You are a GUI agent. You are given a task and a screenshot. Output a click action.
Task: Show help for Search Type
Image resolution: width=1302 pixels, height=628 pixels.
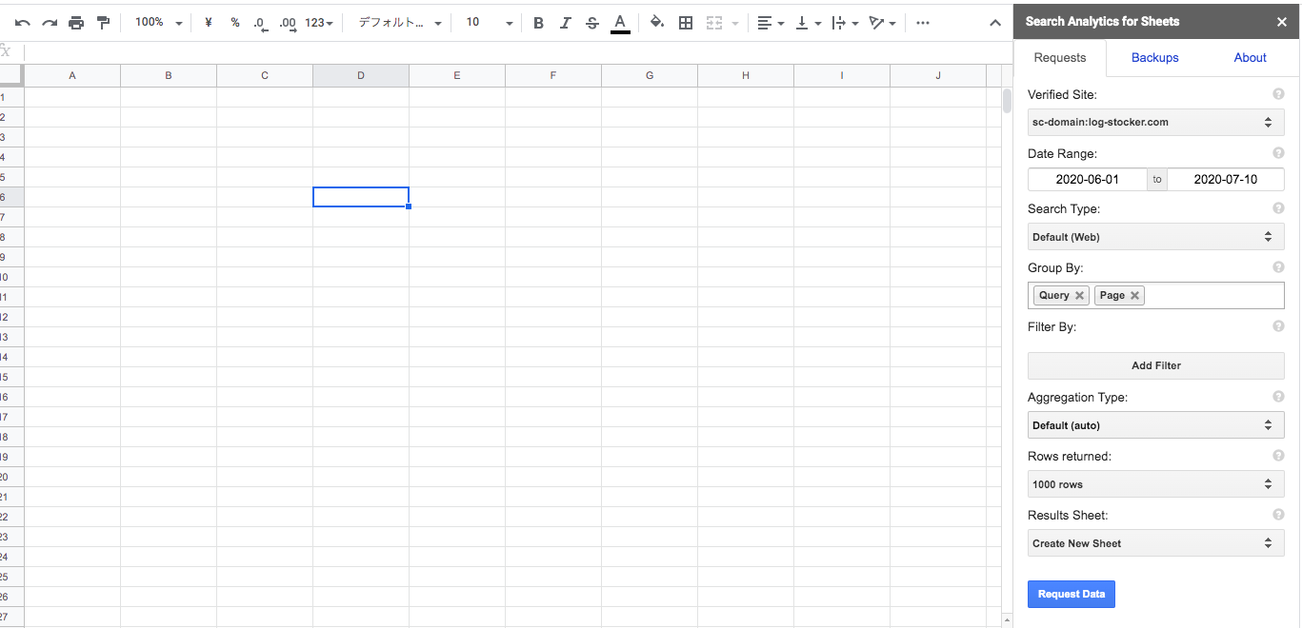click(1279, 207)
